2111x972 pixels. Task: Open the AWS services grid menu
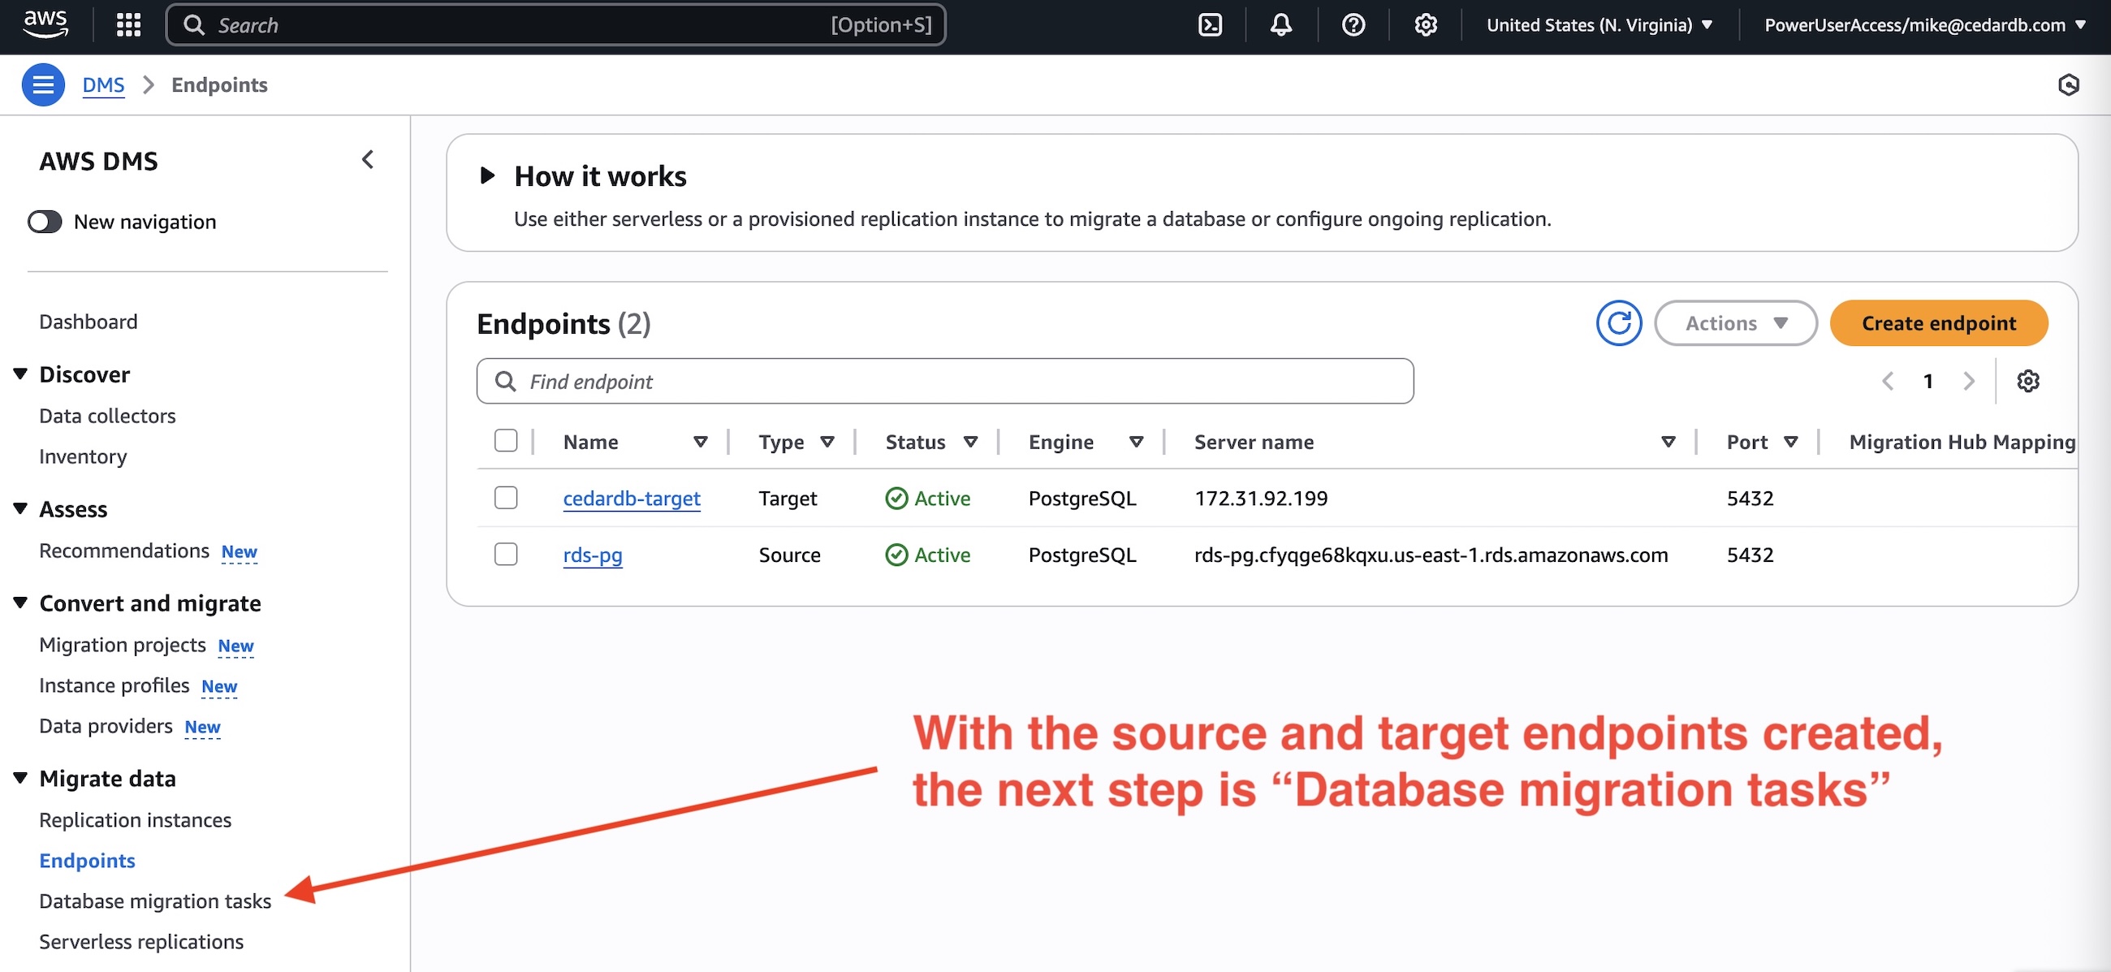(x=127, y=24)
